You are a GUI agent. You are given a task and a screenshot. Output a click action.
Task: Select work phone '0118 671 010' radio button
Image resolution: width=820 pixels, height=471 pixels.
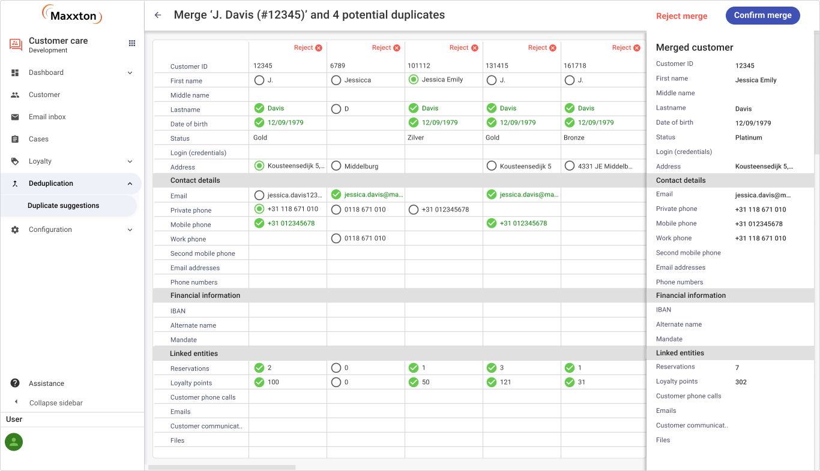coord(336,238)
